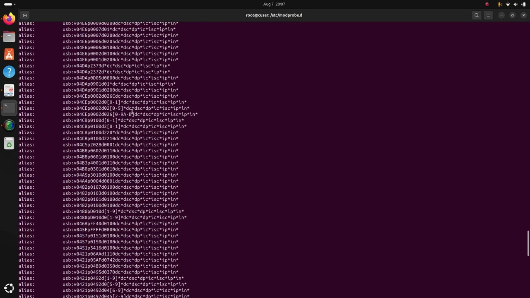The width and height of the screenshot is (530, 298).
Task: Click the terminal search icon
Action: pos(477,15)
